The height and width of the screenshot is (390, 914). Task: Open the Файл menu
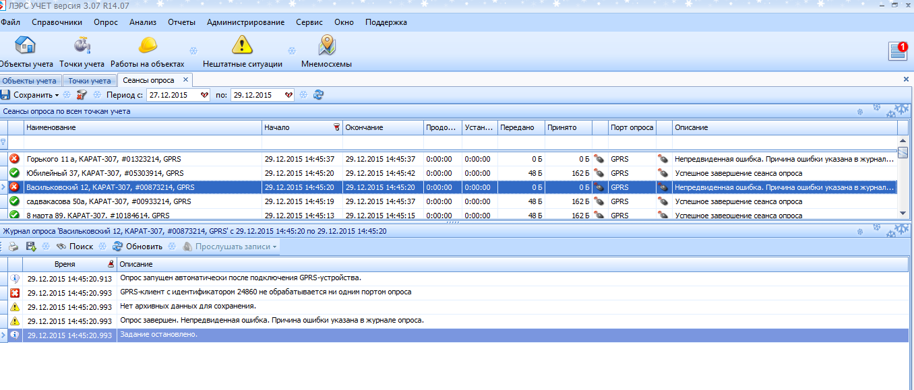click(11, 22)
